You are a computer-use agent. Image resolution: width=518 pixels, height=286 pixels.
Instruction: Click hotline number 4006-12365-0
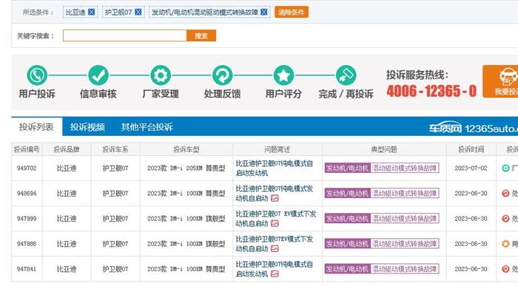point(431,91)
